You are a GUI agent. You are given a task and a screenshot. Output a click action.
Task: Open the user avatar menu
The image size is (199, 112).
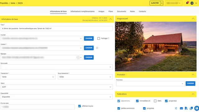click(x=192, y=3)
